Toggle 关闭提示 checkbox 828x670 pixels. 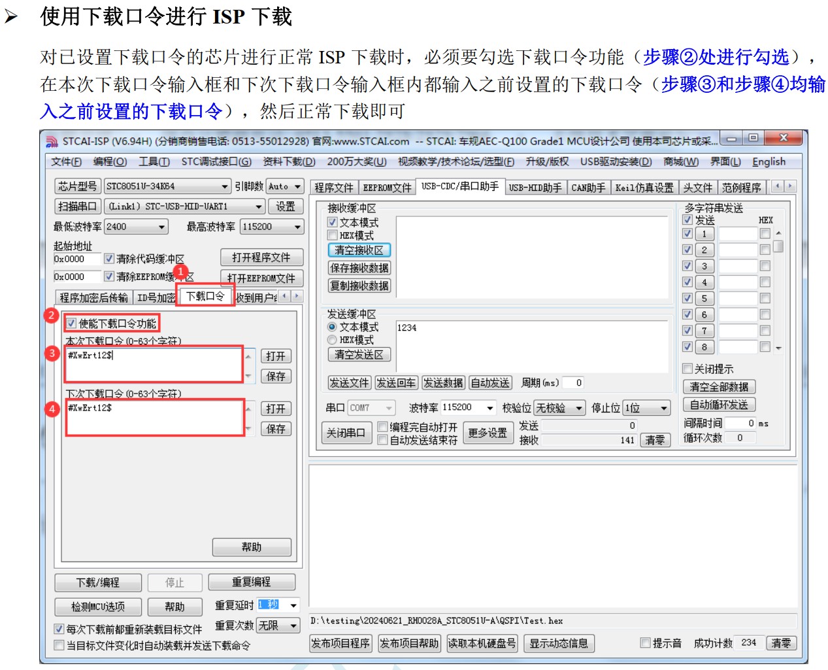click(687, 369)
